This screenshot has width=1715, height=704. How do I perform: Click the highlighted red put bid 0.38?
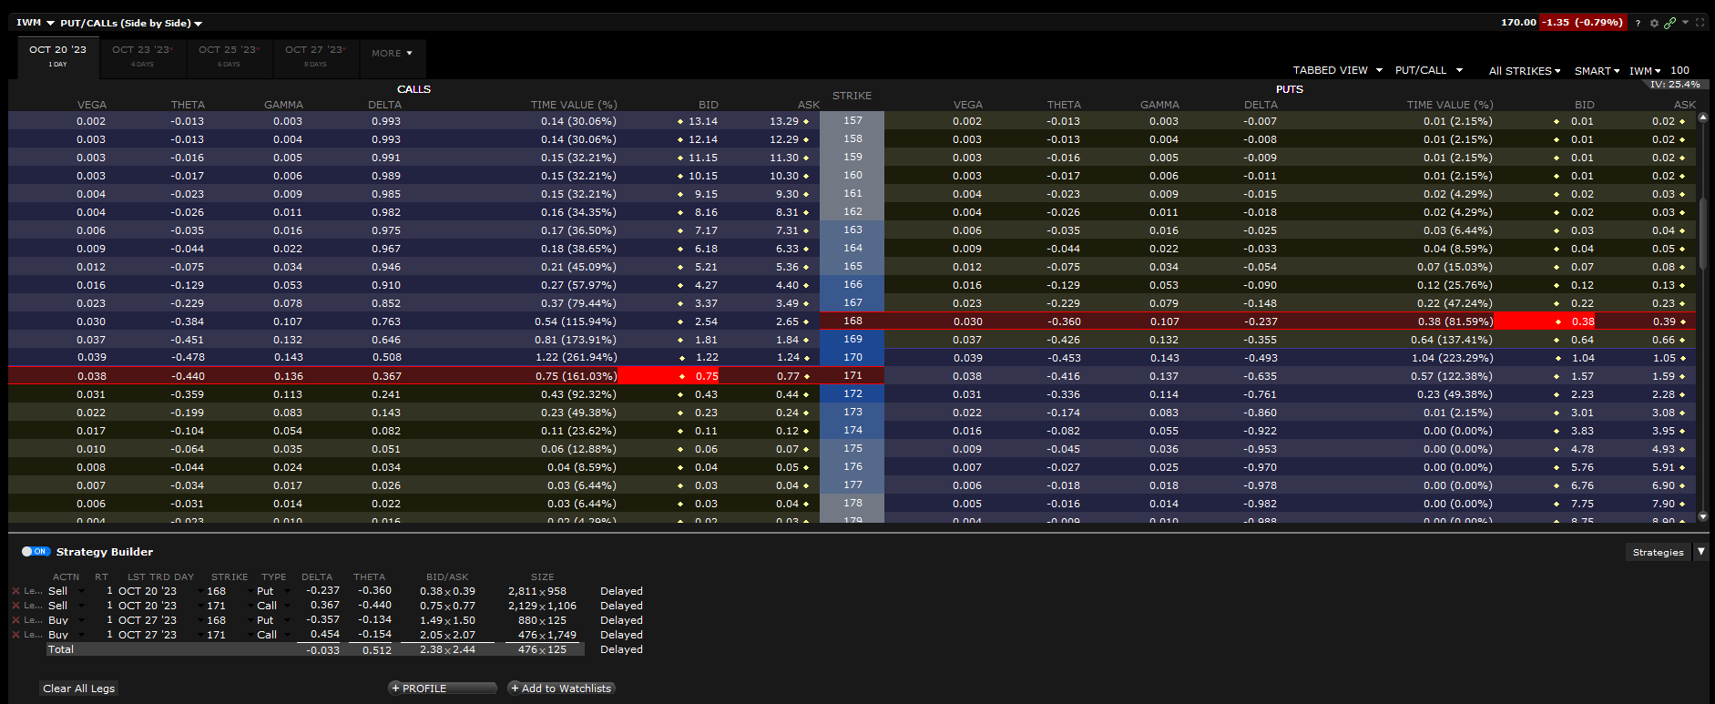tap(1546, 321)
